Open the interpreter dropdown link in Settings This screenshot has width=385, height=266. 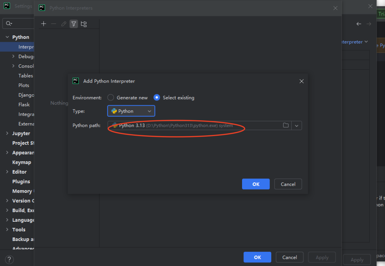coord(355,42)
